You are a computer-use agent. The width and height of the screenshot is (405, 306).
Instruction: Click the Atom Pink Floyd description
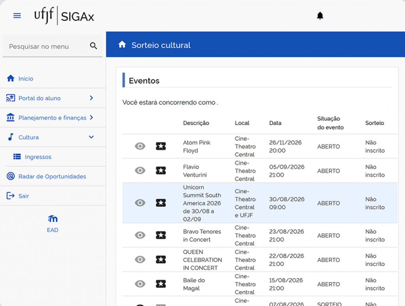[197, 146]
